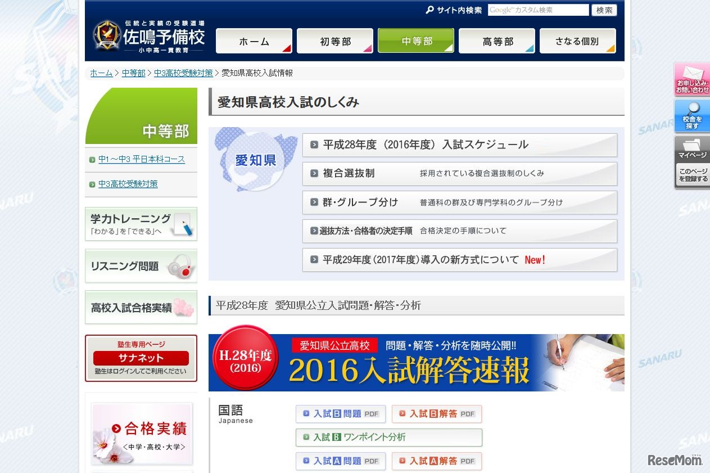The height and width of the screenshot is (473, 710).
Task: Click the サイト内検索 magnifier toggle
Action: coord(430,10)
